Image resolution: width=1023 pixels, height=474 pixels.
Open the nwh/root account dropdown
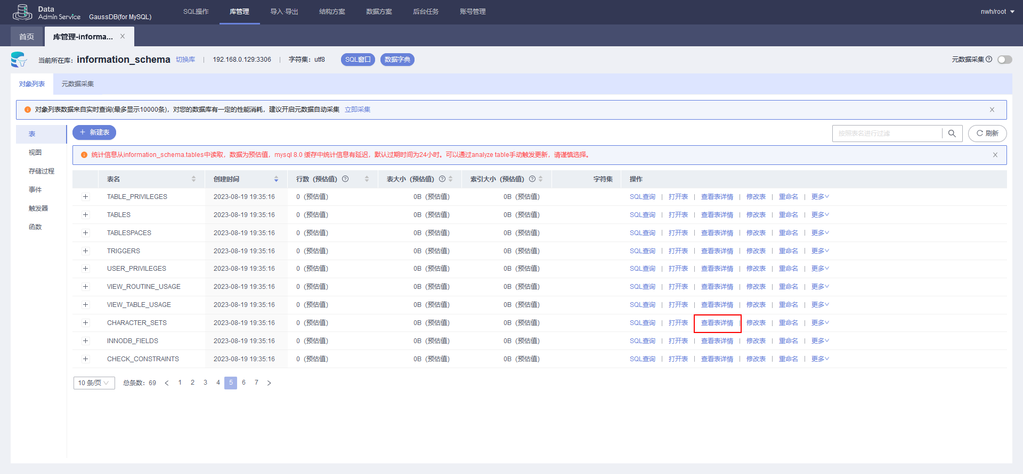(997, 12)
